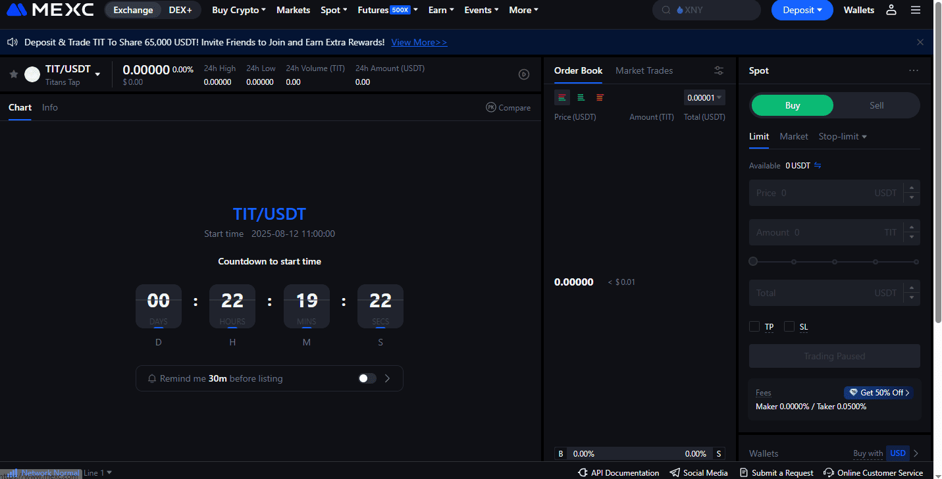The image size is (942, 479).
Task: Focus the Total USDT input field
Action: pyautogui.click(x=835, y=293)
